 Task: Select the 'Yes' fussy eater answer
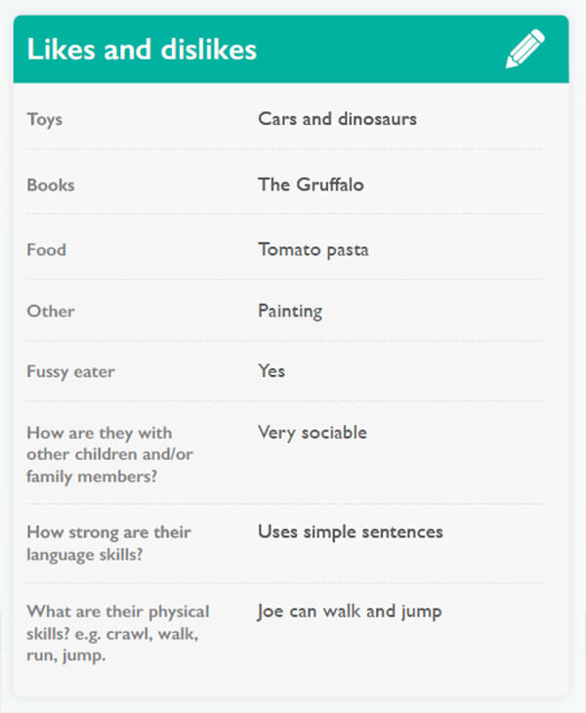click(272, 371)
